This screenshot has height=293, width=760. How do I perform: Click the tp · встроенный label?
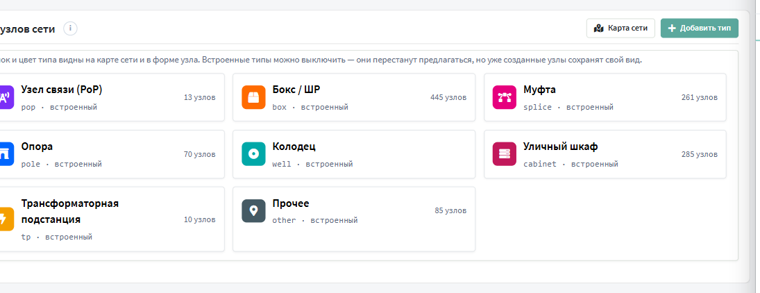coord(57,237)
